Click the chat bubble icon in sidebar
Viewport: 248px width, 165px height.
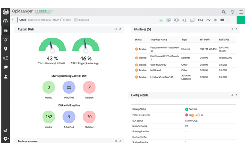coord(5,67)
